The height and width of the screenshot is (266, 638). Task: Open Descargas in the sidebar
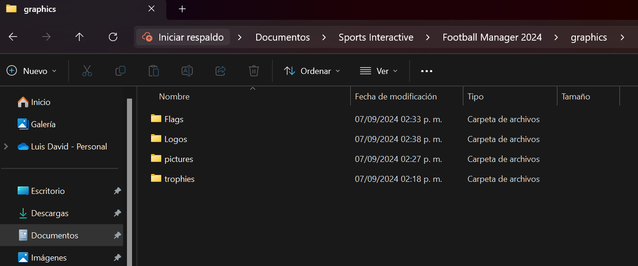43,213
